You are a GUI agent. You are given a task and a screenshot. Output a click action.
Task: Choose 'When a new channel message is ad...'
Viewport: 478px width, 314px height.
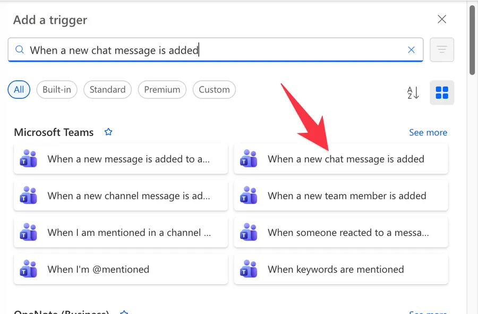[x=121, y=196]
